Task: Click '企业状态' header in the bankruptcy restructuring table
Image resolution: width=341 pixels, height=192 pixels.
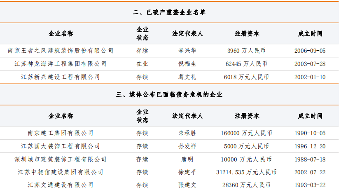Action: tap(142, 33)
